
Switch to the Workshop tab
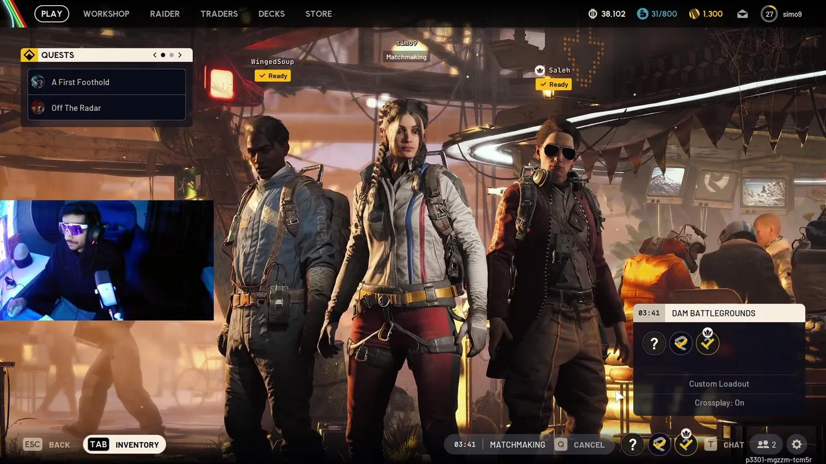pos(106,14)
